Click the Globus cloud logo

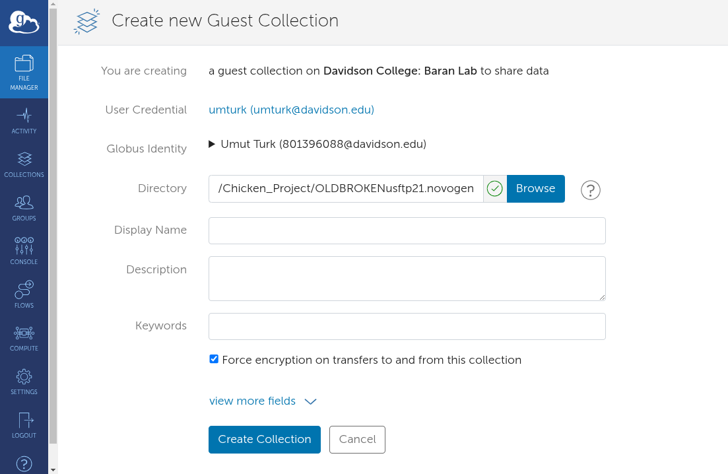(x=24, y=22)
